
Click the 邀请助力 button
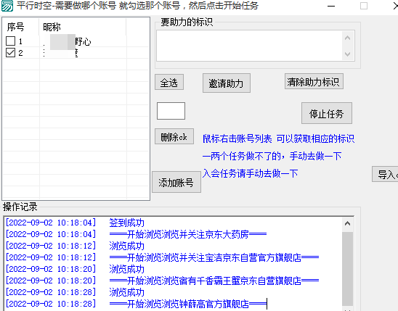(227, 83)
